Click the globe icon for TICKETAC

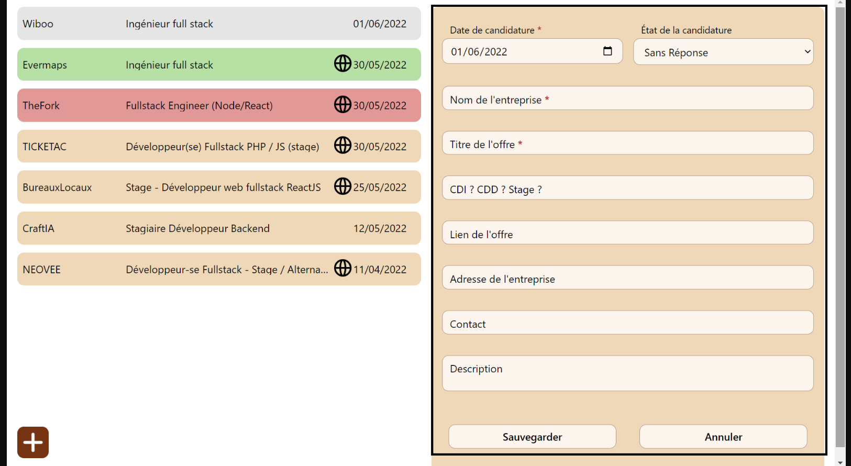(342, 145)
